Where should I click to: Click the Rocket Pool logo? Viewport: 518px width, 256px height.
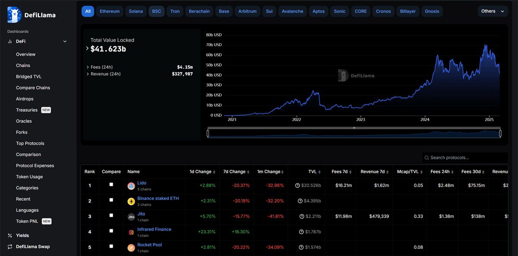[131, 248]
